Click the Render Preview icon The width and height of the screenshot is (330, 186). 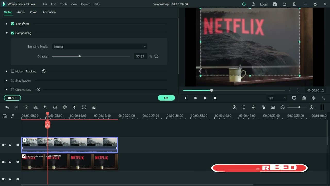coord(234,107)
